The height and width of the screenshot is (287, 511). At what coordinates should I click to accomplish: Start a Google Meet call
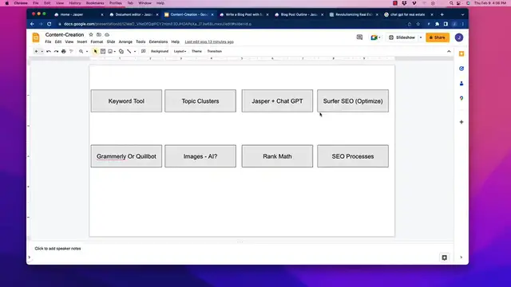coord(375,37)
